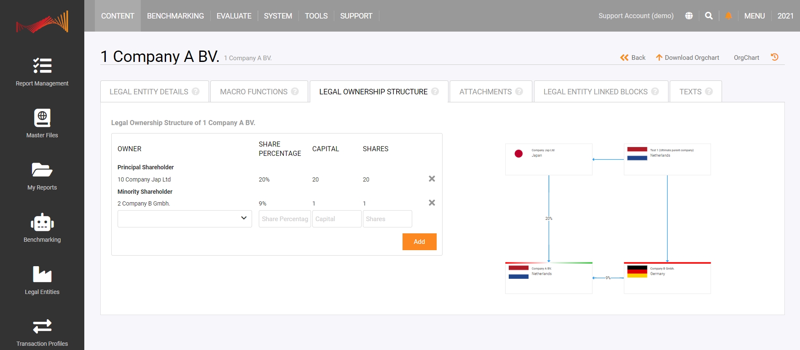Click the company logo
800x350 pixels.
pos(42,21)
